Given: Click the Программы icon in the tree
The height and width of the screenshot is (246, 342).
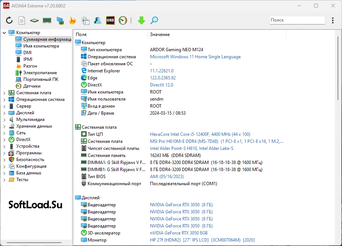Looking at the screenshot, I should (x=12, y=153).
